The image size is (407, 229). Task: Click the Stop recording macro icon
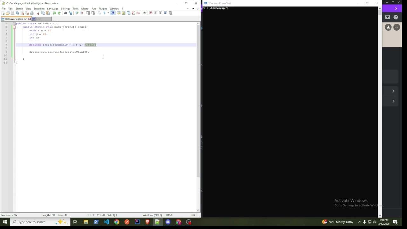(x=156, y=13)
